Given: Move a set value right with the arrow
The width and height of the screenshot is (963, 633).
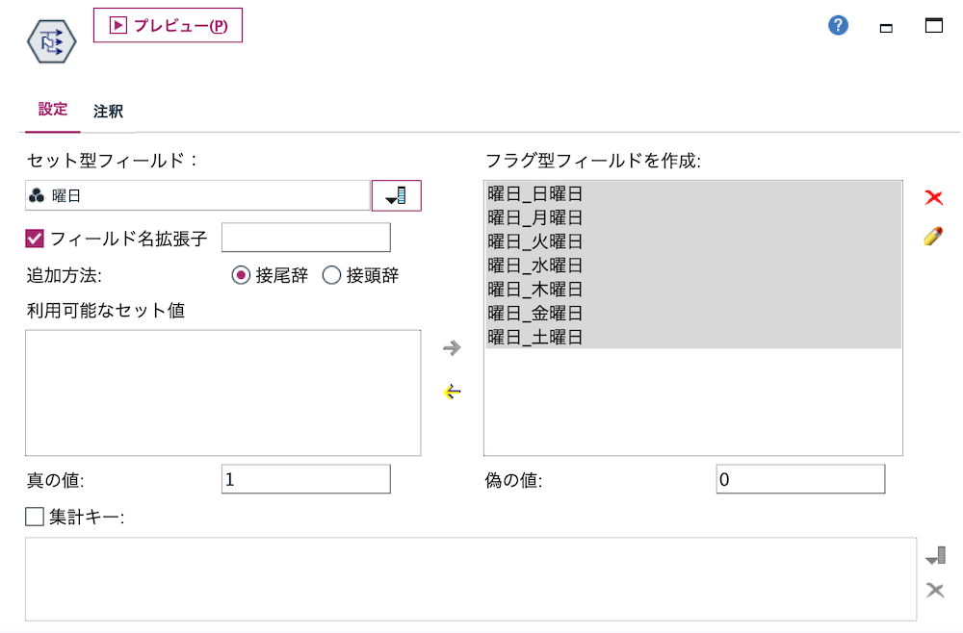Looking at the screenshot, I should tap(452, 348).
